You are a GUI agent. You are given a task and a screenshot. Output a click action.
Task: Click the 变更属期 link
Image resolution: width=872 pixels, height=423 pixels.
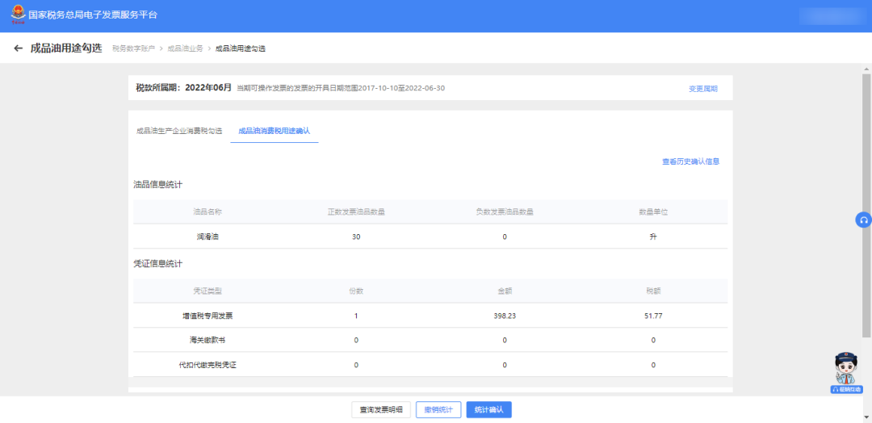click(x=702, y=89)
